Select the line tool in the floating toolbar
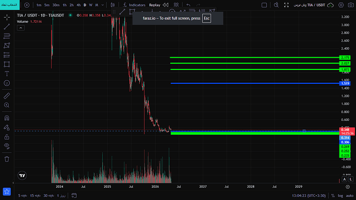Screen dimensions: 356x200 122,12
